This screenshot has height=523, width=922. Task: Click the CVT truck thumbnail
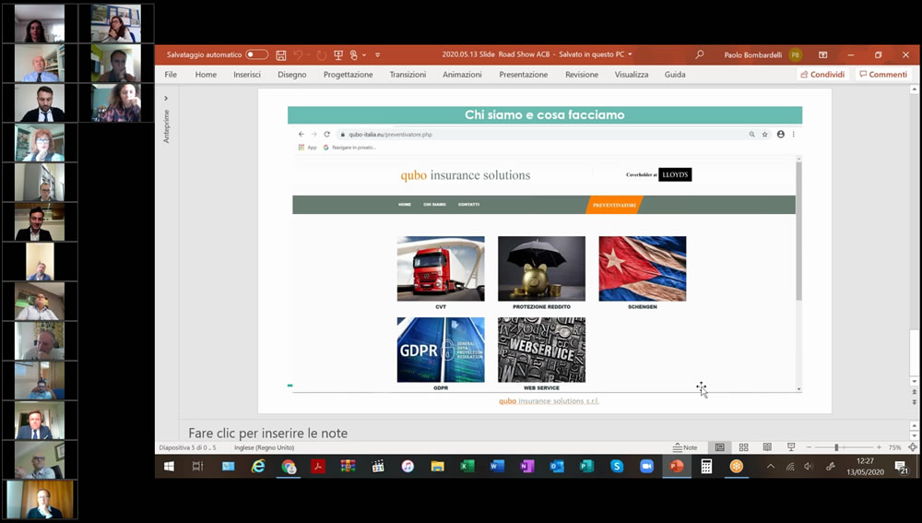(441, 268)
